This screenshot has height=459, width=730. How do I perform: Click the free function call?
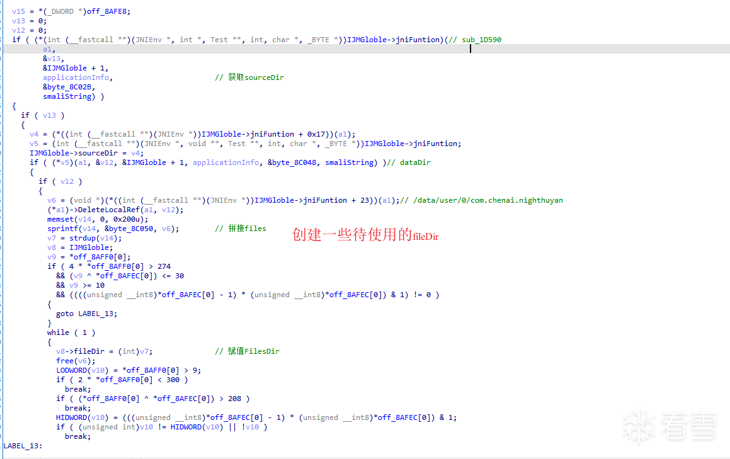click(65, 360)
